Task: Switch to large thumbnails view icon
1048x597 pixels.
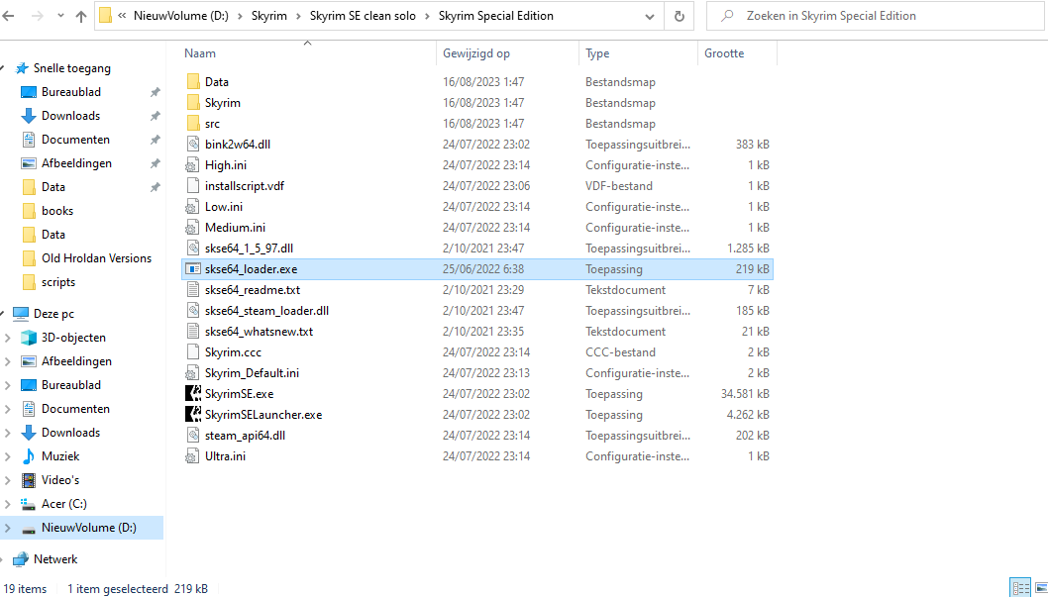Action: (1040, 588)
